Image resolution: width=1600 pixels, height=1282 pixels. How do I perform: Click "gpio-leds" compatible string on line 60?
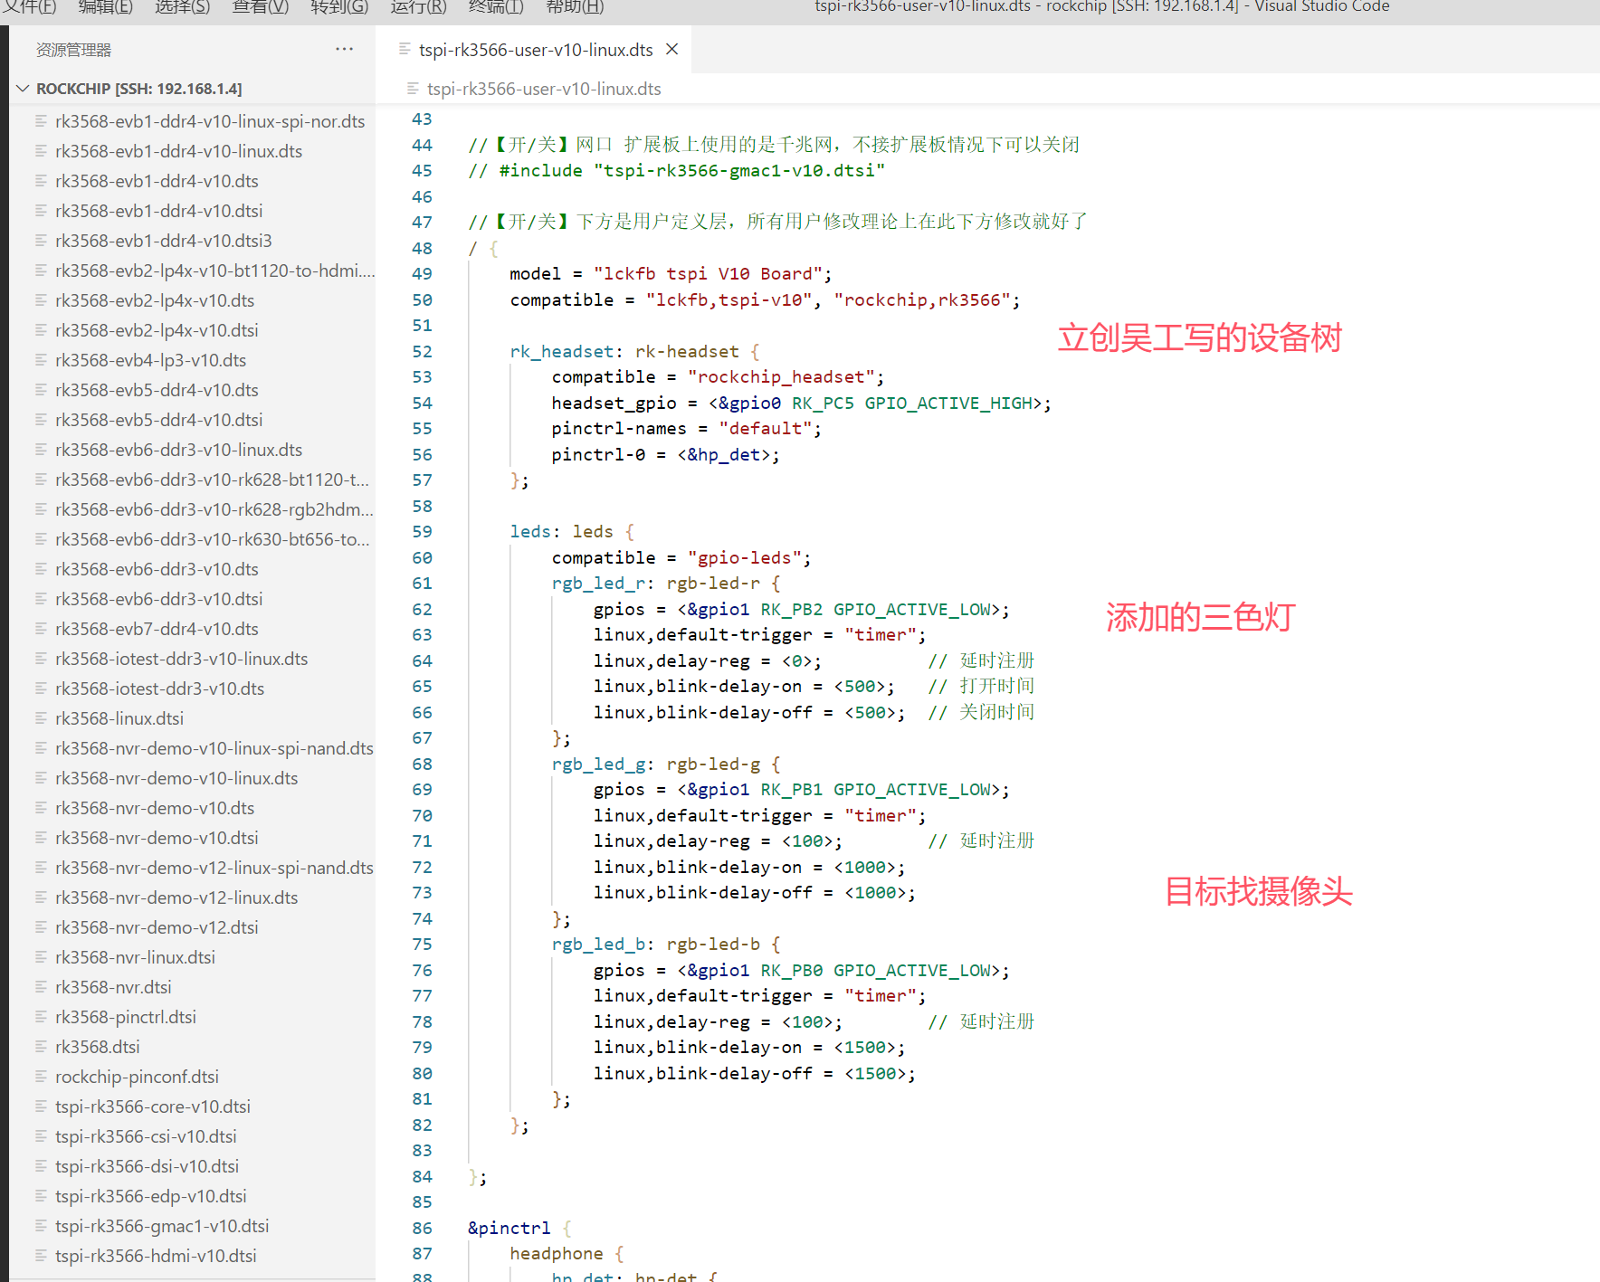click(x=744, y=557)
